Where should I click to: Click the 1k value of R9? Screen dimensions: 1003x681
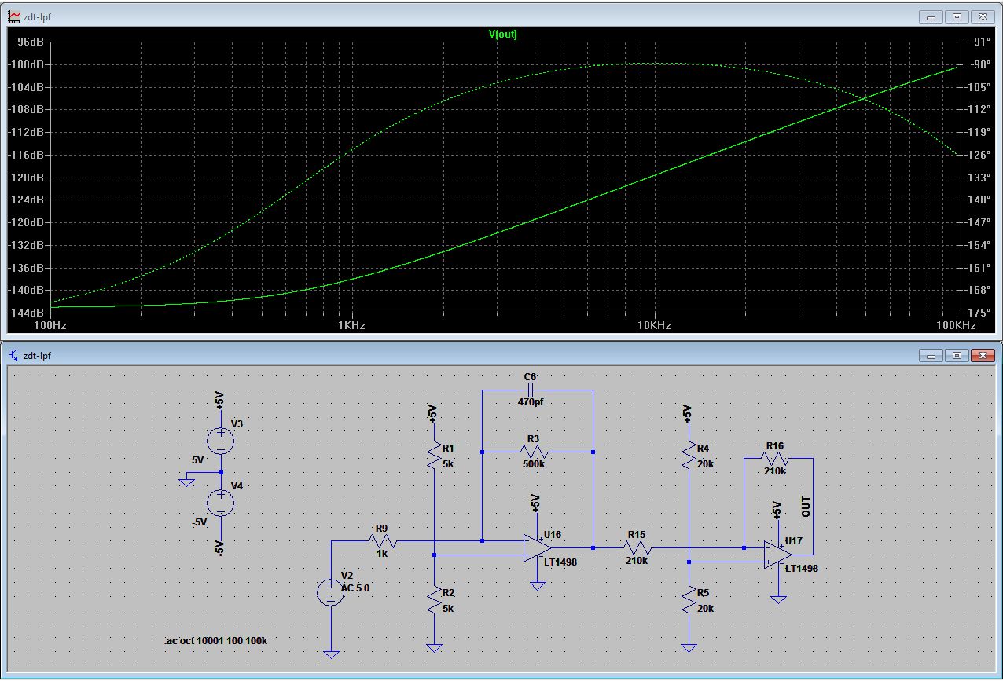[x=383, y=554]
